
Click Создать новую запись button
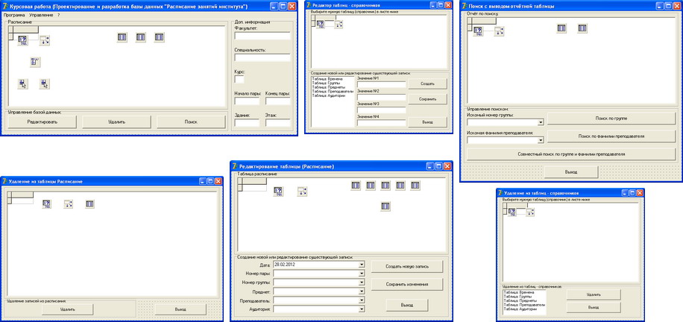[x=407, y=266]
